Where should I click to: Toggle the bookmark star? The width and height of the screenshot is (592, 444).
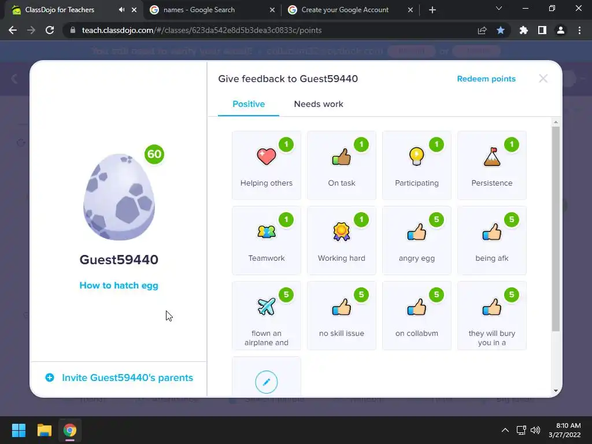[x=501, y=30]
